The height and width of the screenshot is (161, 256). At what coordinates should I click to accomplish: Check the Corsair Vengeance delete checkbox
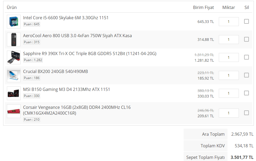246,113
